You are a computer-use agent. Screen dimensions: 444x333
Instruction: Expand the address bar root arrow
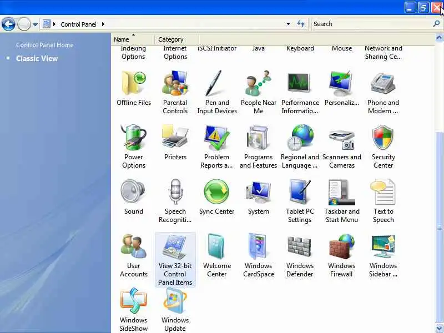tap(54, 24)
